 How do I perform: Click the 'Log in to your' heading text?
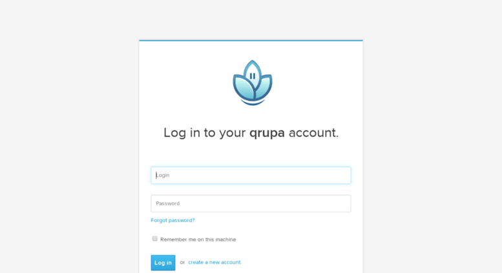(204, 133)
